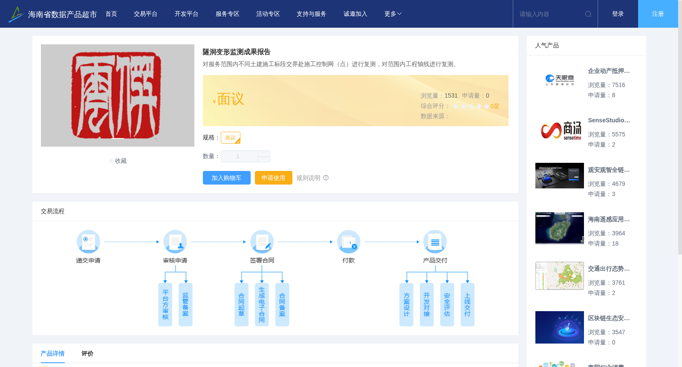Click the site logo icon
Viewport: 682px width, 367px height.
(16, 14)
